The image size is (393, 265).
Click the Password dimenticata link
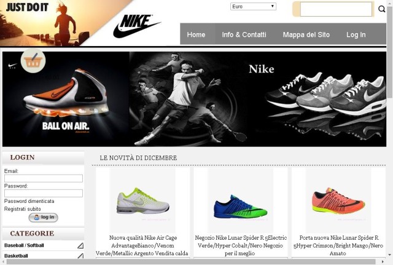29,201
